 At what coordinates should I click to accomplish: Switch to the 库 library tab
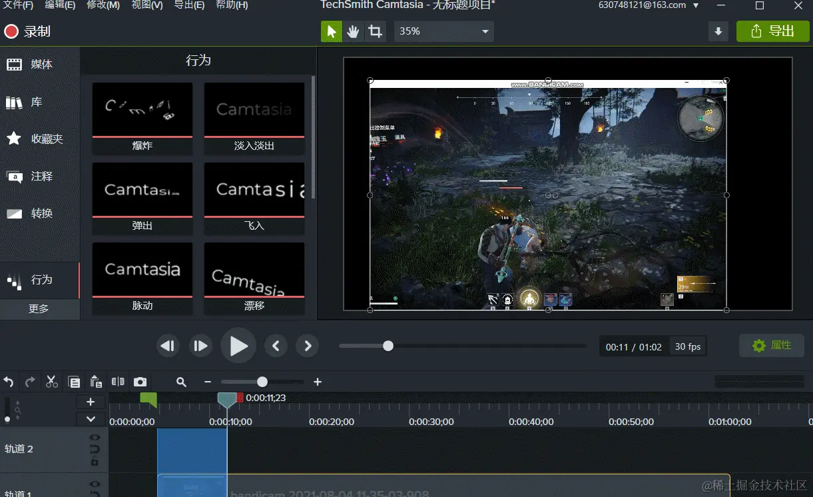pos(40,102)
